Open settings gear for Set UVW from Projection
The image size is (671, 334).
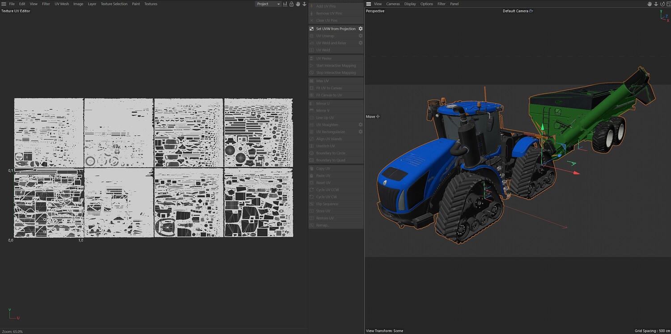361,29
